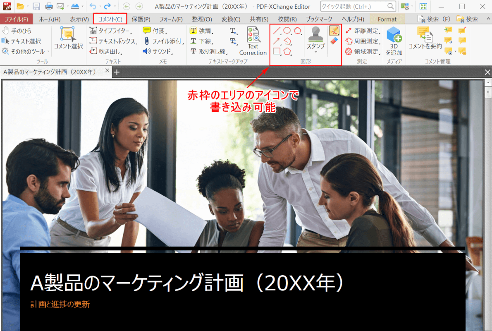Open the redo history dropdown arrow
This screenshot has height=331, width=492.
point(115,6)
